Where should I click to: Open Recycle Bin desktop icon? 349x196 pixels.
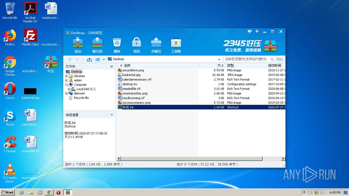pyautogui.click(x=10, y=11)
